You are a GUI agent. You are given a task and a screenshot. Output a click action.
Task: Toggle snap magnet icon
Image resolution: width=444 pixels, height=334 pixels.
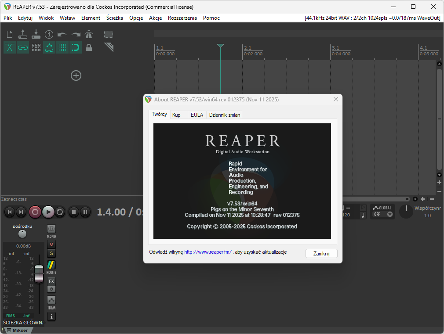(75, 47)
